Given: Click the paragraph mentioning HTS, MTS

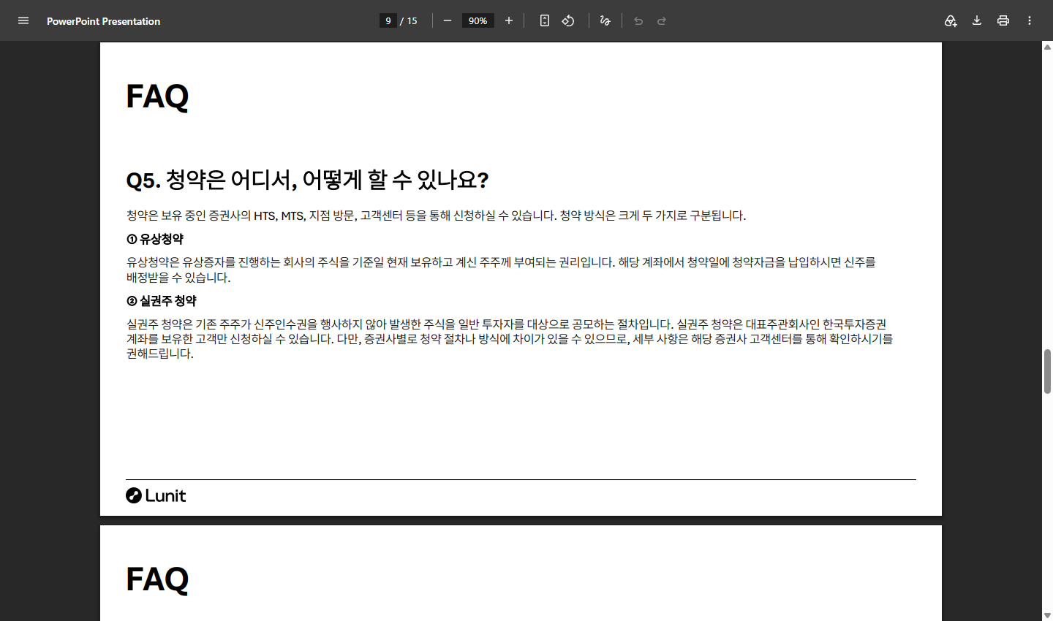Looking at the screenshot, I should (x=436, y=216).
